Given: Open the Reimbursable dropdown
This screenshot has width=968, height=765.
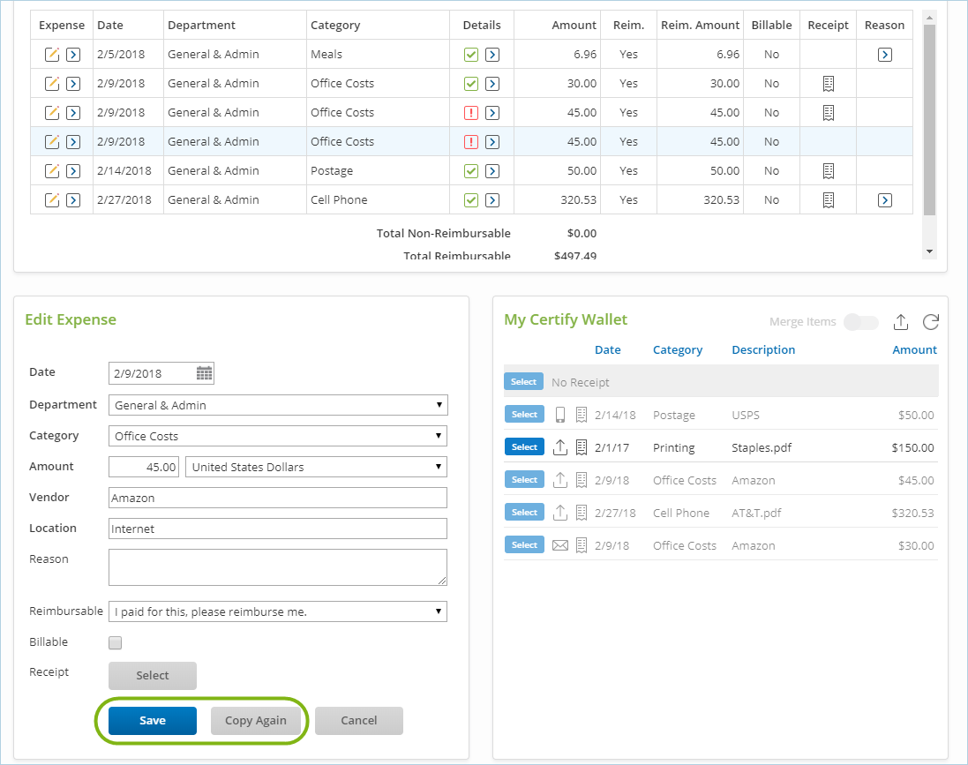Looking at the screenshot, I should pyautogui.click(x=278, y=611).
